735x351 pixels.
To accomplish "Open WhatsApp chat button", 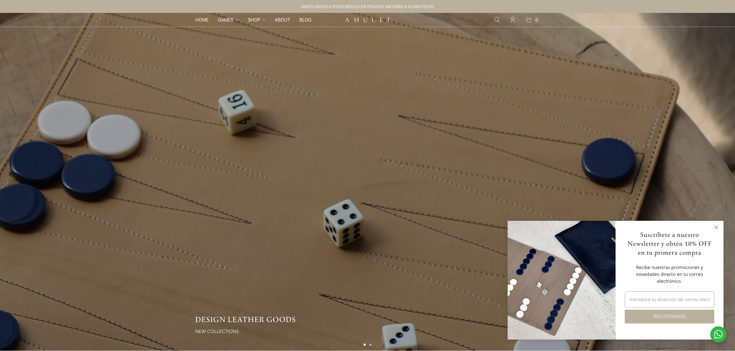I will (718, 334).
